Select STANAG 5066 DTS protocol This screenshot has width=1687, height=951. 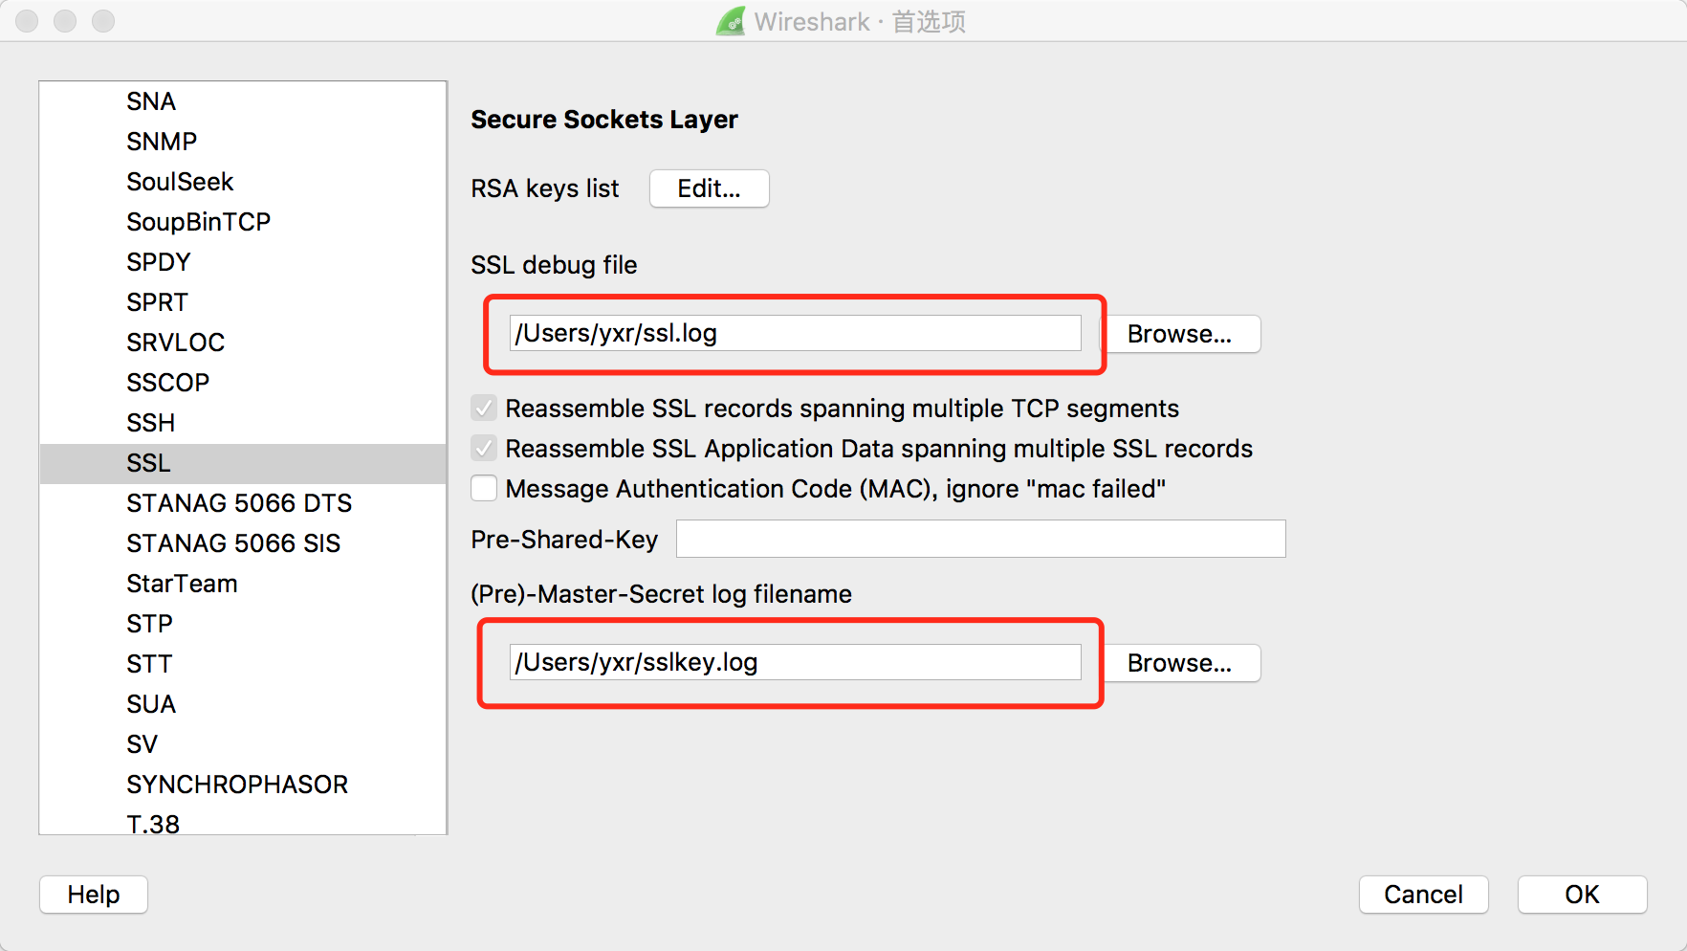pos(243,503)
